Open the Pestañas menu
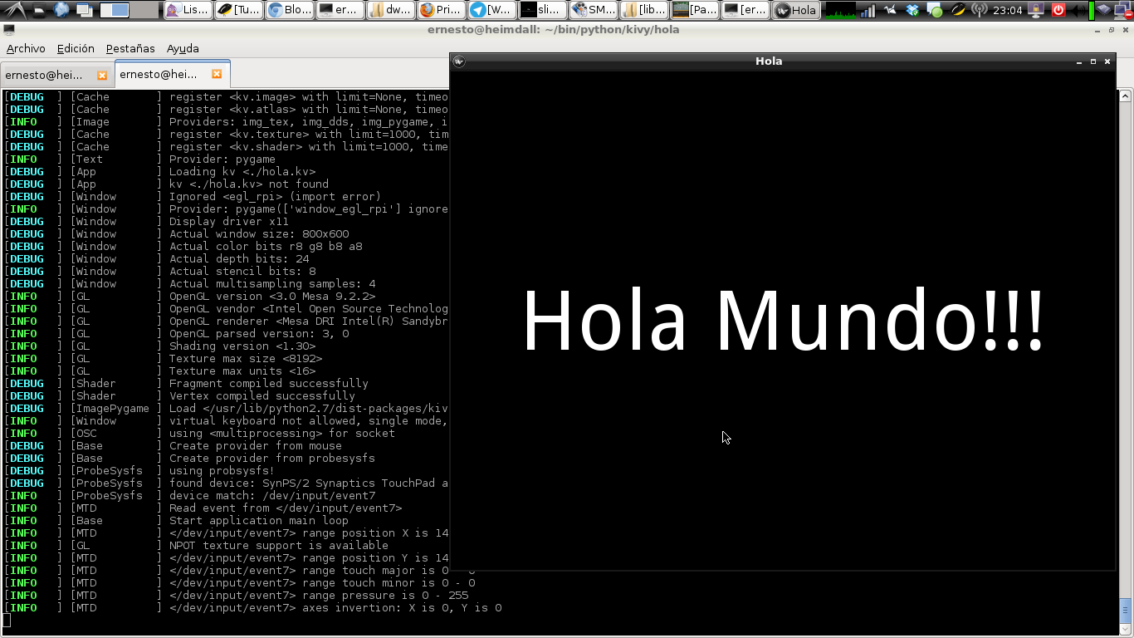 pyautogui.click(x=130, y=48)
